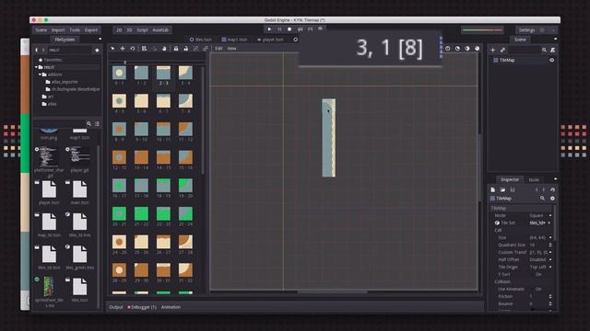This screenshot has width=590, height=331.
Task: Click Inspector load resource folder icon
Action: (x=502, y=190)
